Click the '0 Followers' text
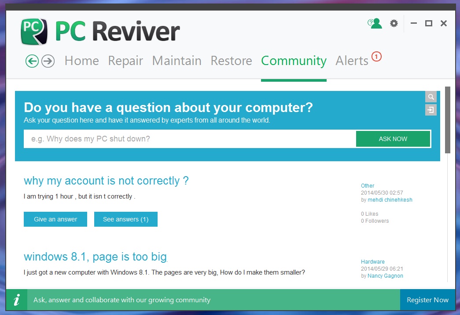 375,221
